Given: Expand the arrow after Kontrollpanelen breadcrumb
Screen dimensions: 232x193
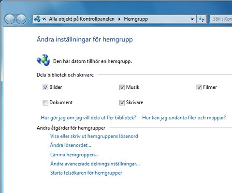Looking at the screenshot, I should click(119, 19).
